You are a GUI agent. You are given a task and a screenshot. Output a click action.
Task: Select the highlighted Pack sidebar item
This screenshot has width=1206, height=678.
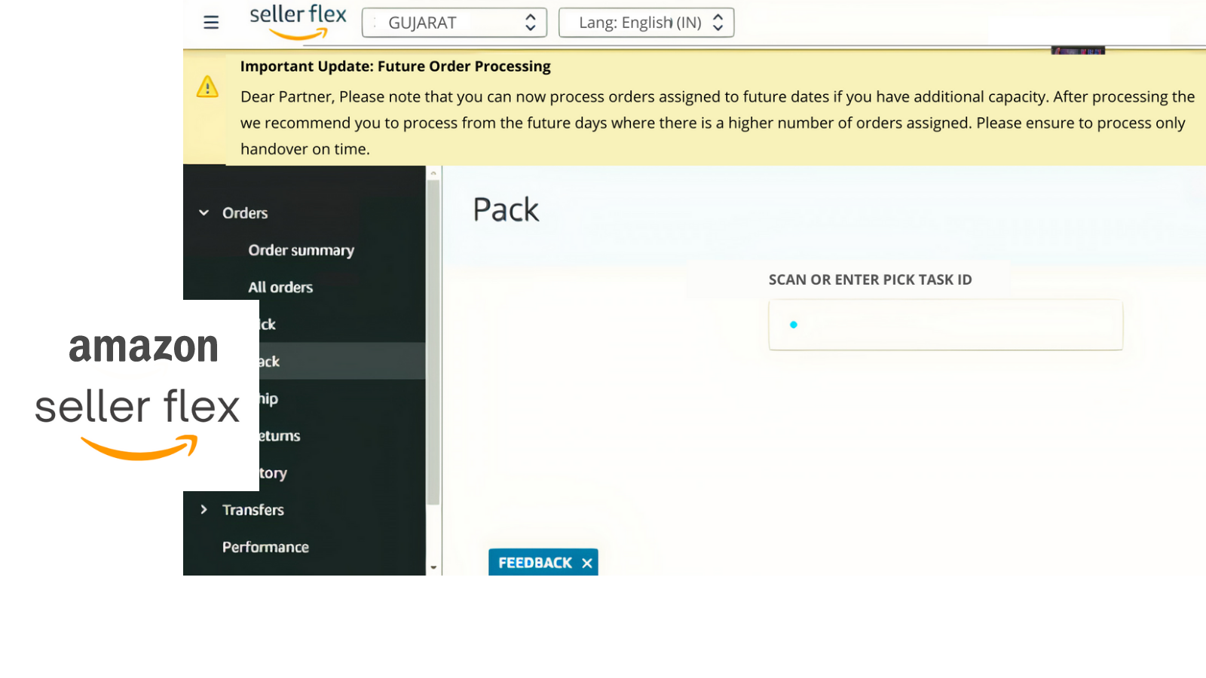click(x=342, y=361)
